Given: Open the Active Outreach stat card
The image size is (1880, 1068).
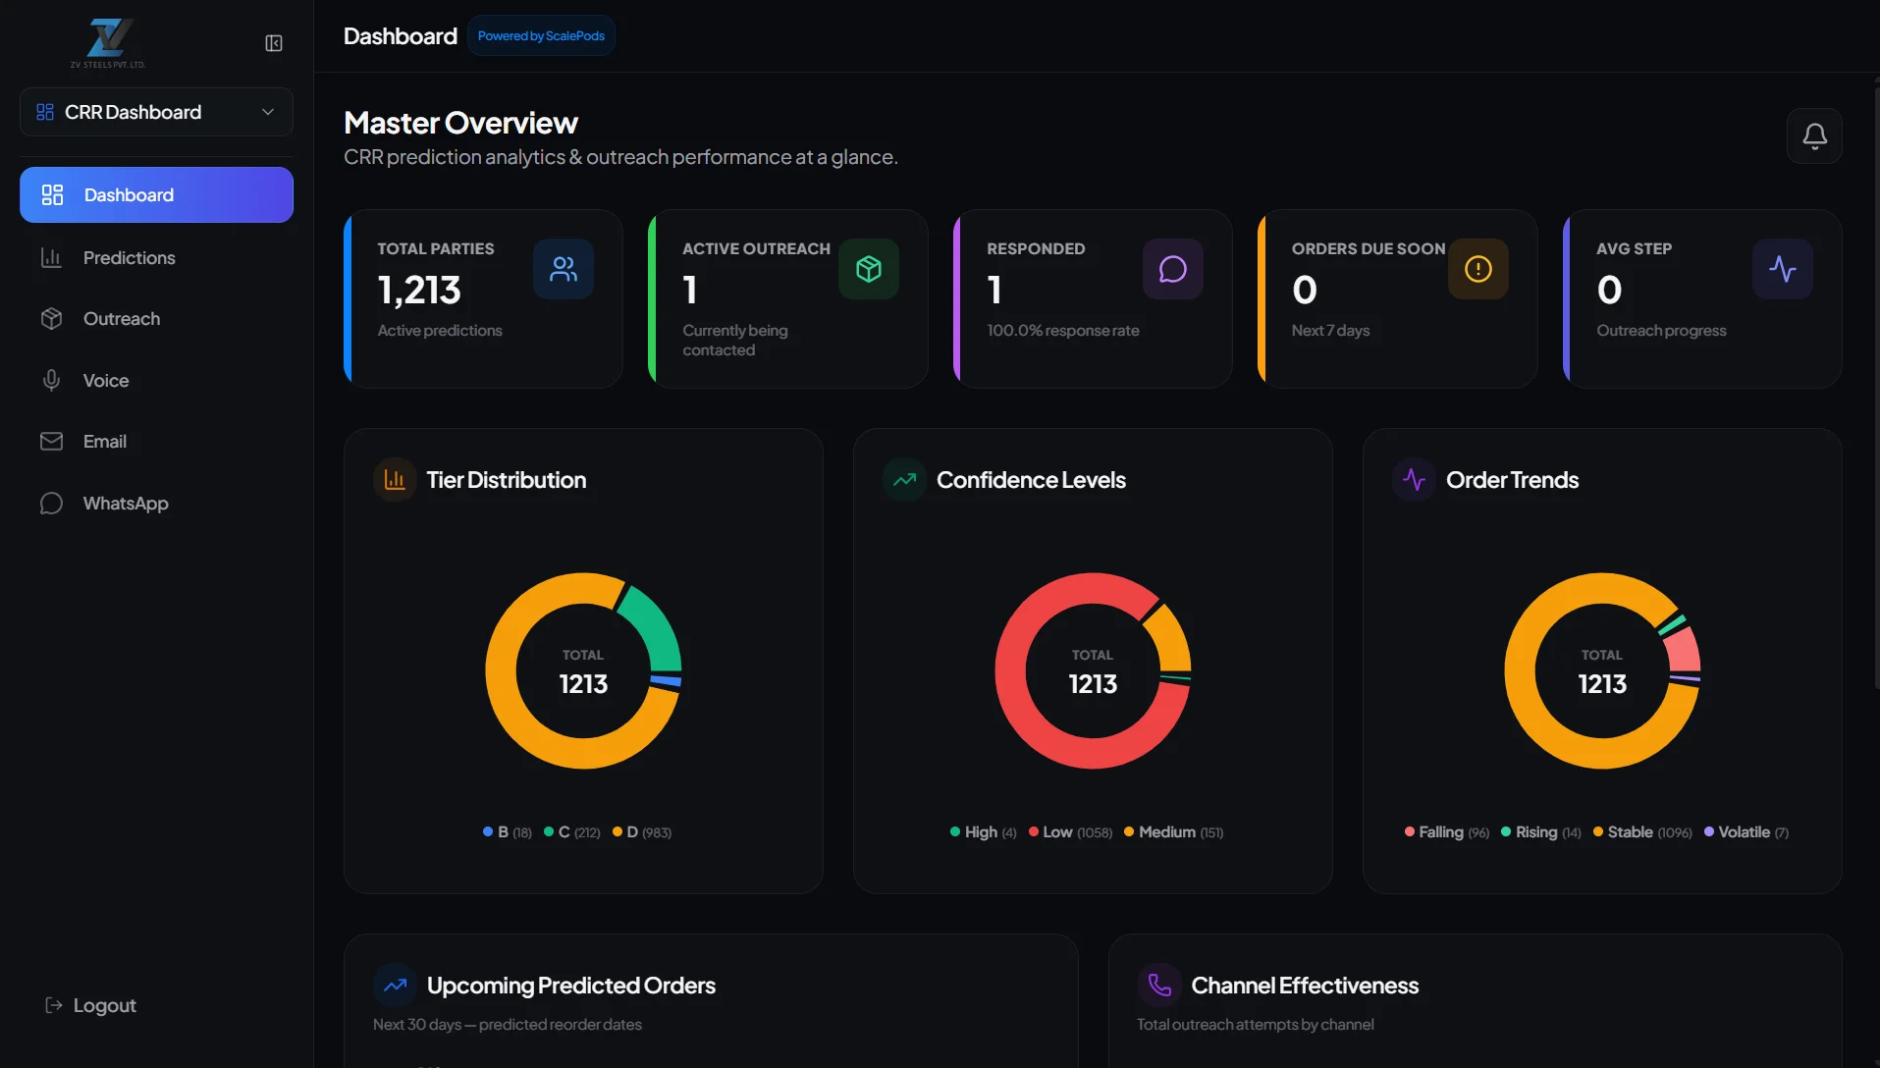Looking at the screenshot, I should 788,298.
